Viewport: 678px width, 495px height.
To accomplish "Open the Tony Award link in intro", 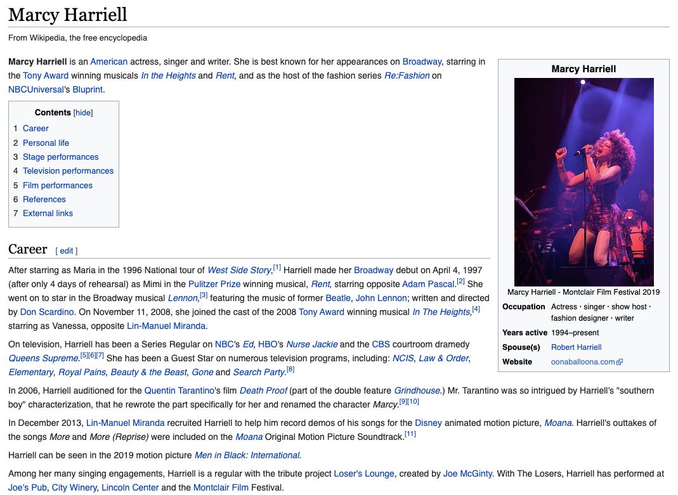I will pos(46,75).
